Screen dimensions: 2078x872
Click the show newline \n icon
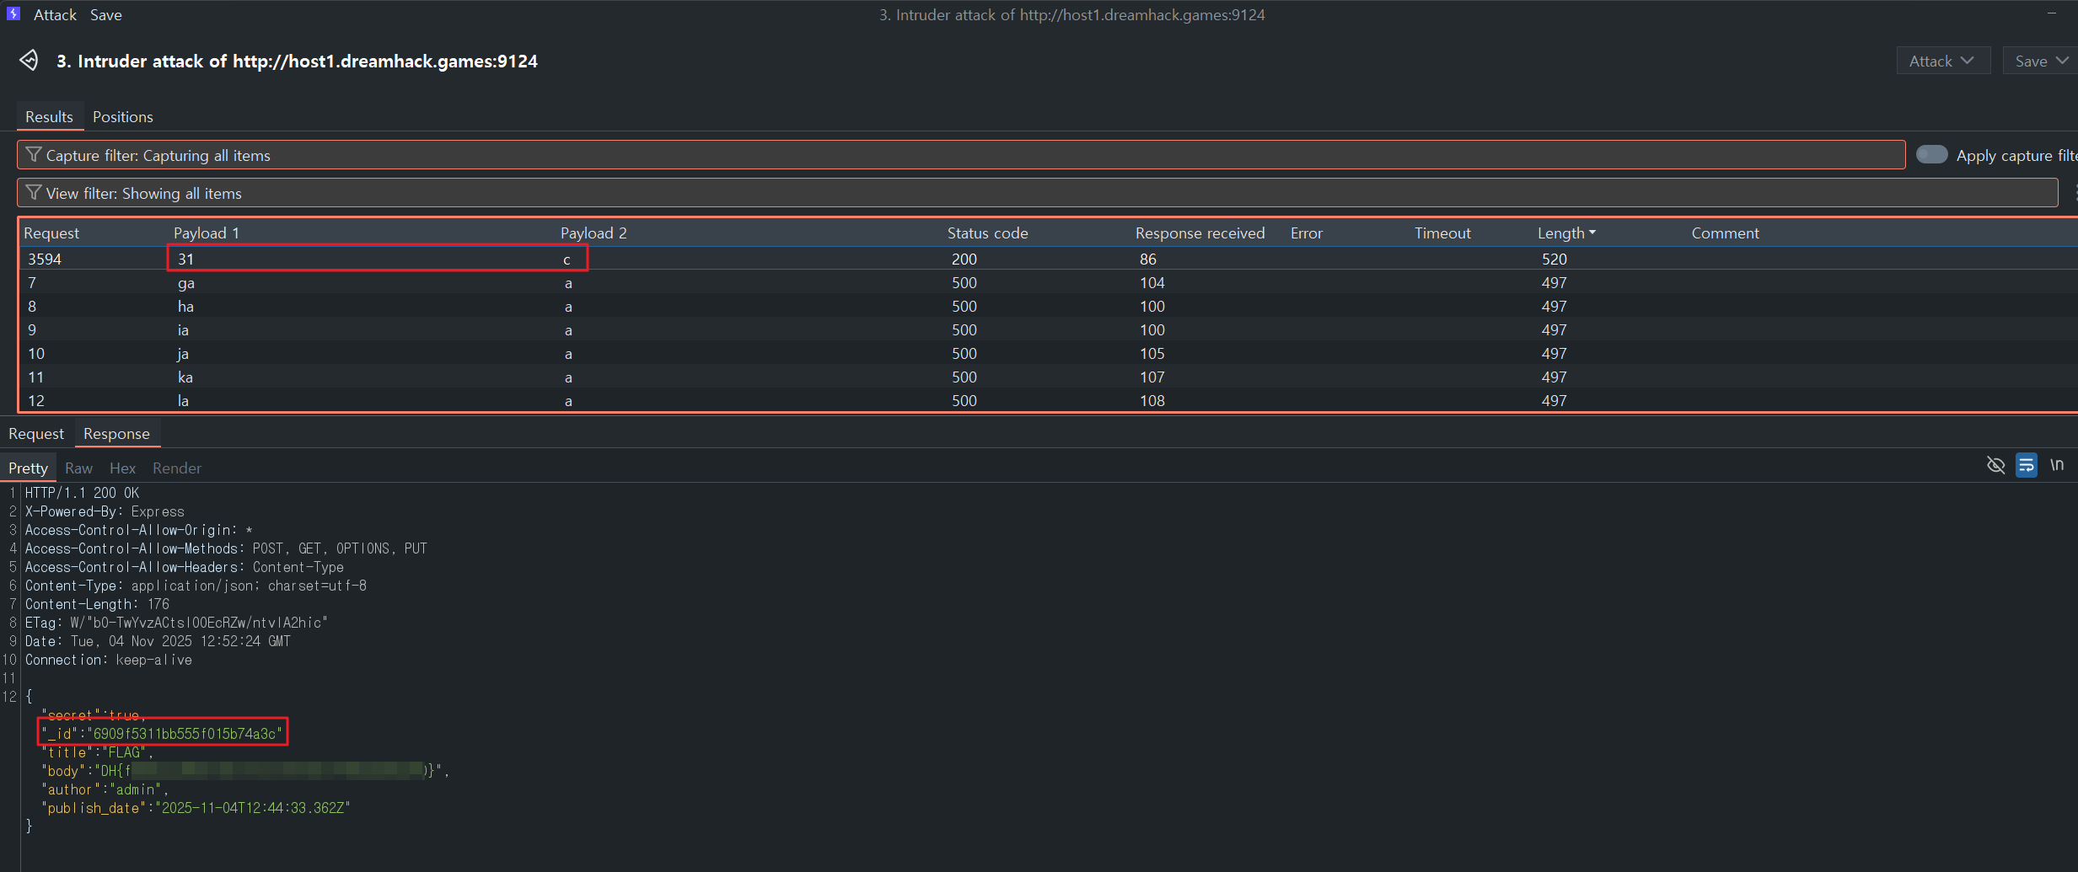click(x=2057, y=465)
